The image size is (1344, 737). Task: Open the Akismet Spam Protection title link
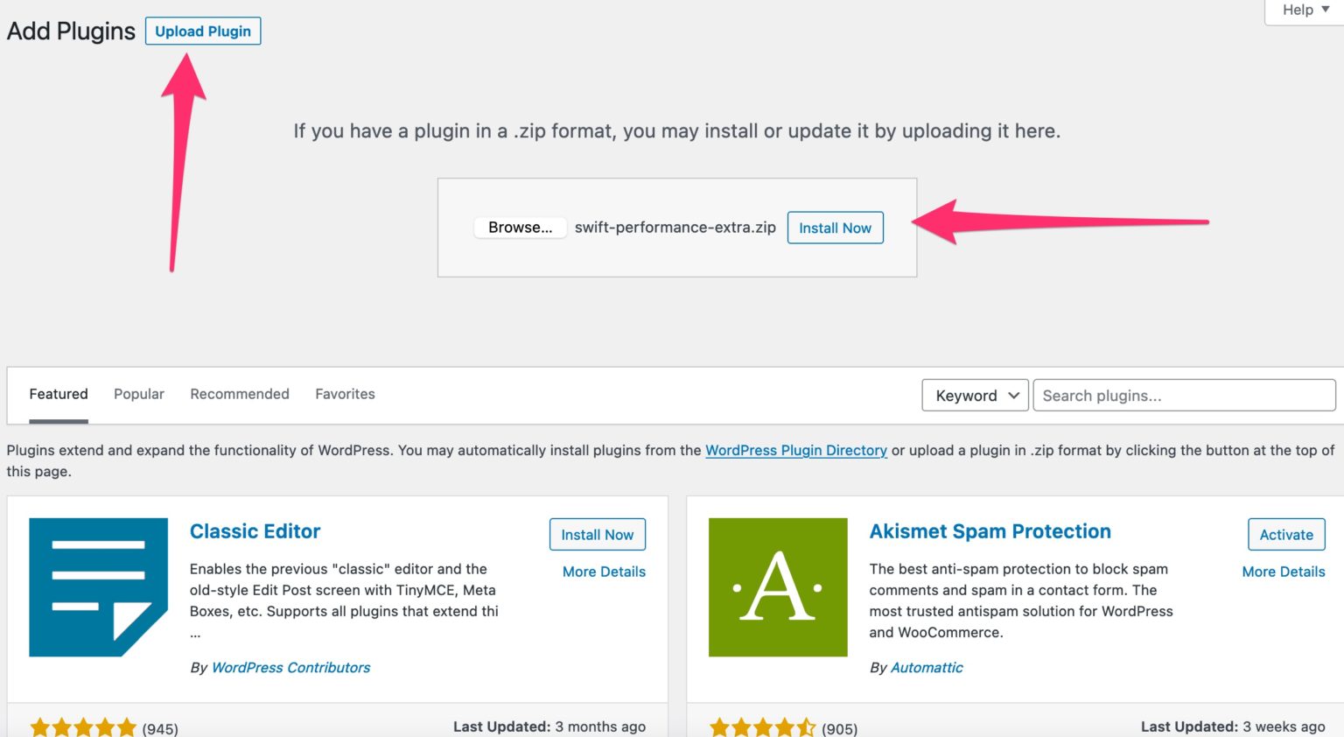click(990, 531)
